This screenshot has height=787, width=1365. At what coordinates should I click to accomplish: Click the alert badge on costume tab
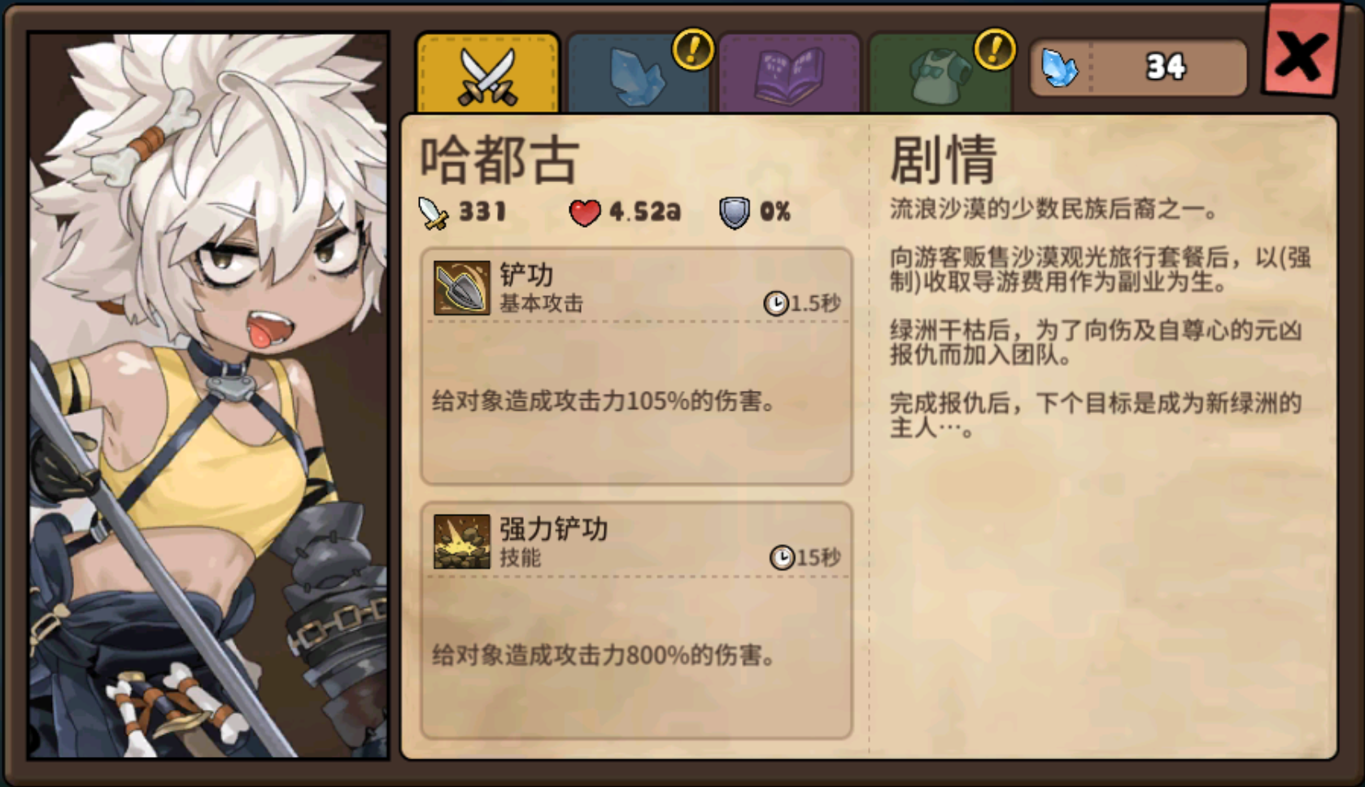pyautogui.click(x=994, y=49)
